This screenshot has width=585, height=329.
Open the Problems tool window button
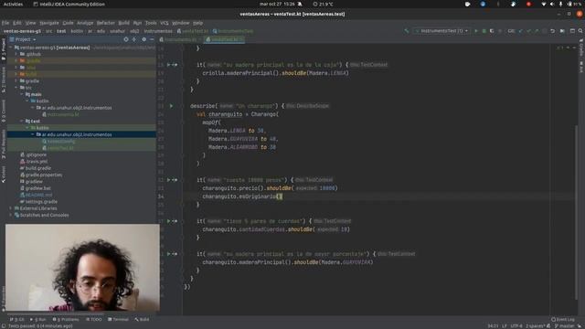point(66,320)
